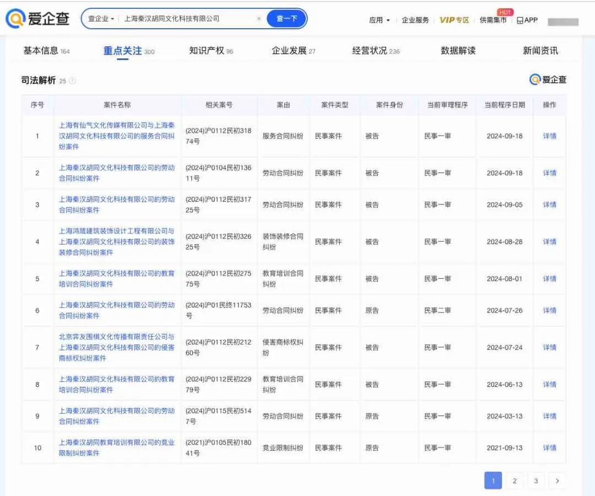This screenshot has width=595, height=496.
Task: Open case name link in row 9
Action: point(117,416)
